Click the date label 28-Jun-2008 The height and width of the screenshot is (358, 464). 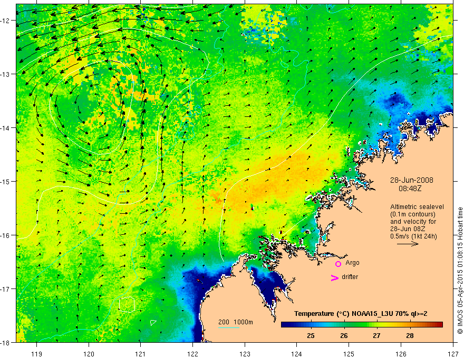pyautogui.click(x=412, y=180)
